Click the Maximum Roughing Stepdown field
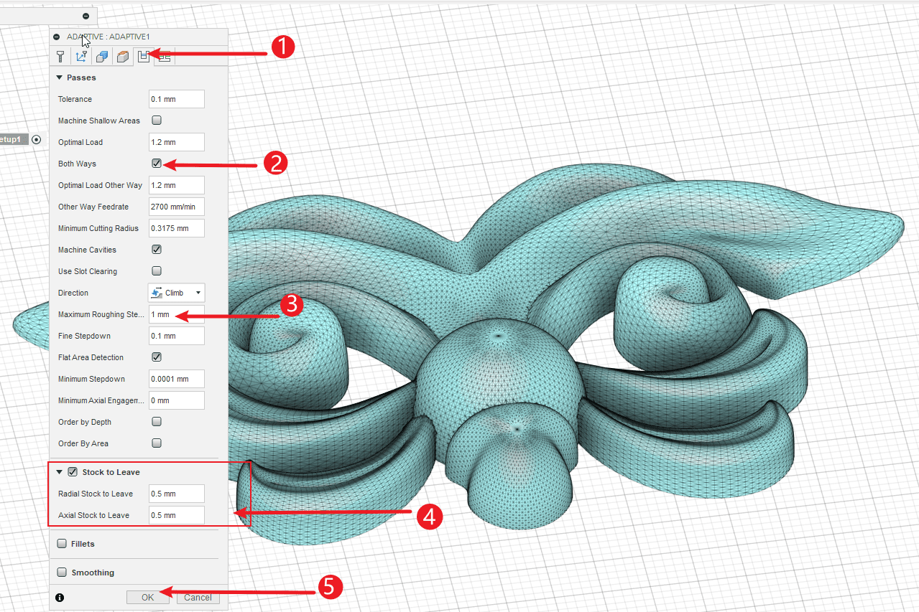The image size is (919, 612). point(176,314)
